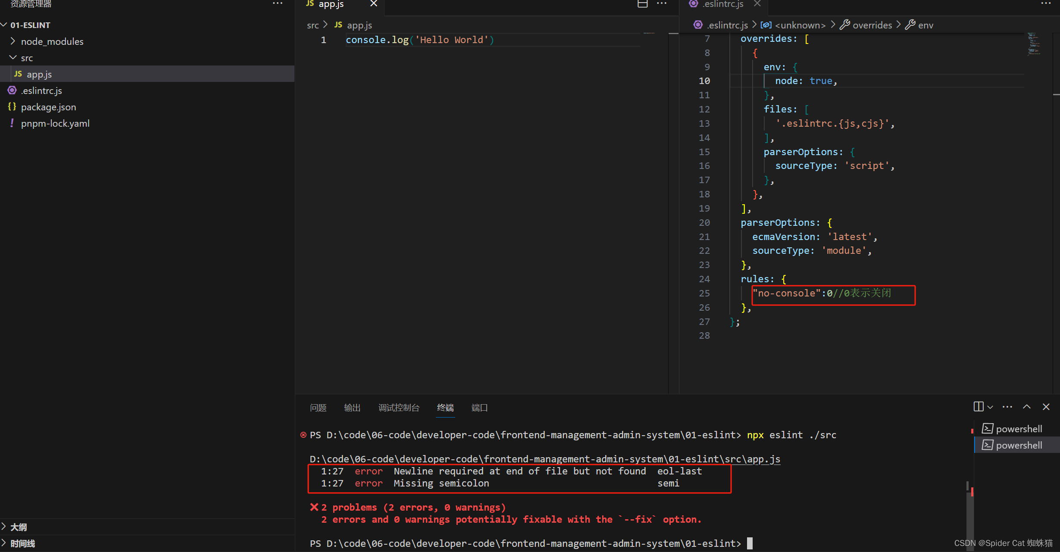The width and height of the screenshot is (1060, 552).
Task: Maximize the terminal panel with chevron up
Action: [1027, 407]
